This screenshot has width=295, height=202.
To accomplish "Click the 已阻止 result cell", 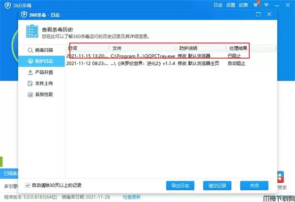I will coord(234,56).
